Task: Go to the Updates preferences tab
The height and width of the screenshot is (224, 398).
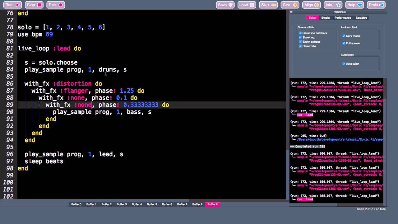Action: pyautogui.click(x=361, y=18)
